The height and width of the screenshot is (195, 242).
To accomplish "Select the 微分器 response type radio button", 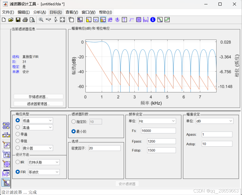I will 18,148.
